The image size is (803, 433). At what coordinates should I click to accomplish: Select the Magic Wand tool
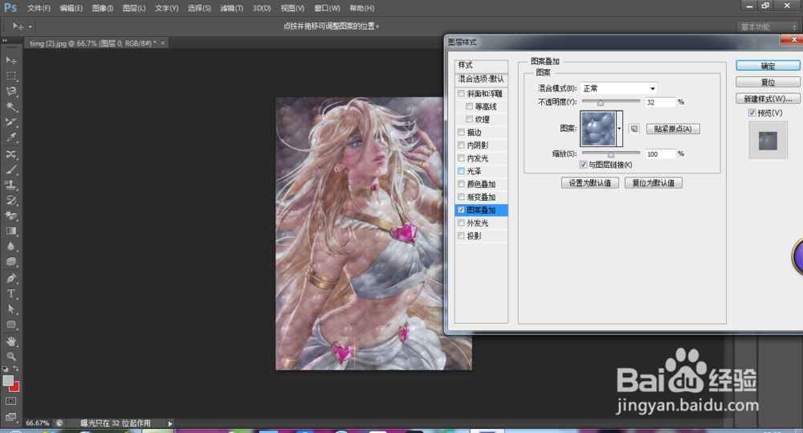click(10, 107)
